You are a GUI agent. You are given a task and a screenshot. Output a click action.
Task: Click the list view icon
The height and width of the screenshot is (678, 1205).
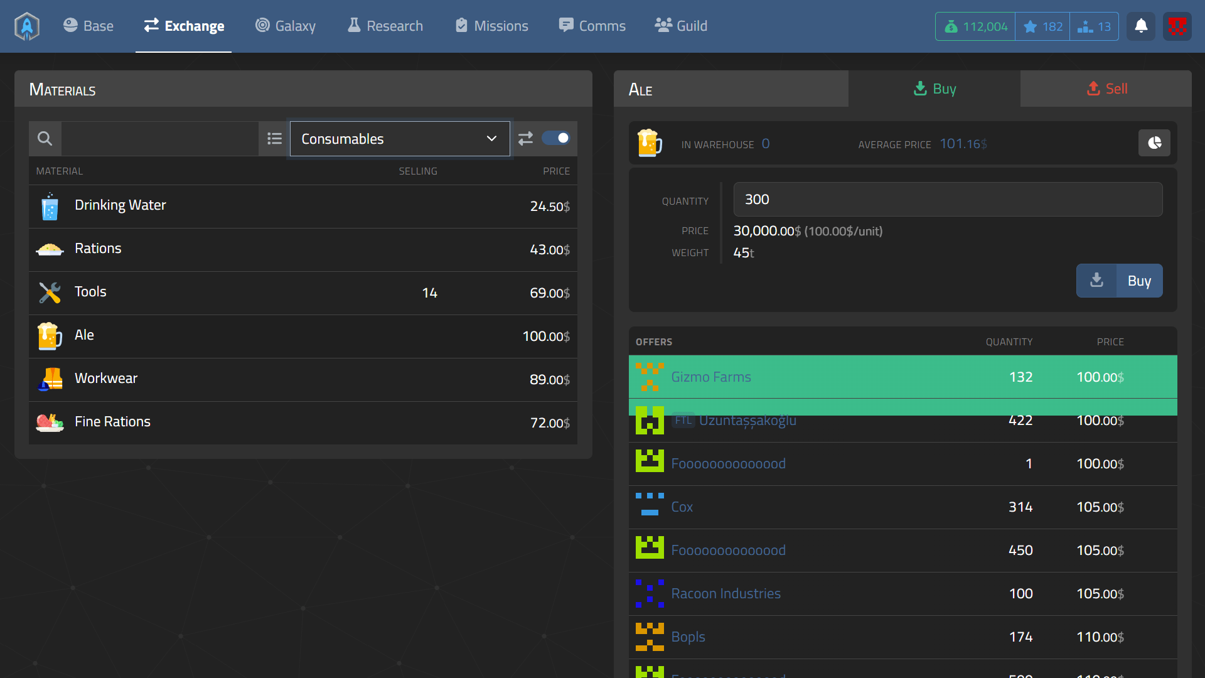(x=274, y=139)
